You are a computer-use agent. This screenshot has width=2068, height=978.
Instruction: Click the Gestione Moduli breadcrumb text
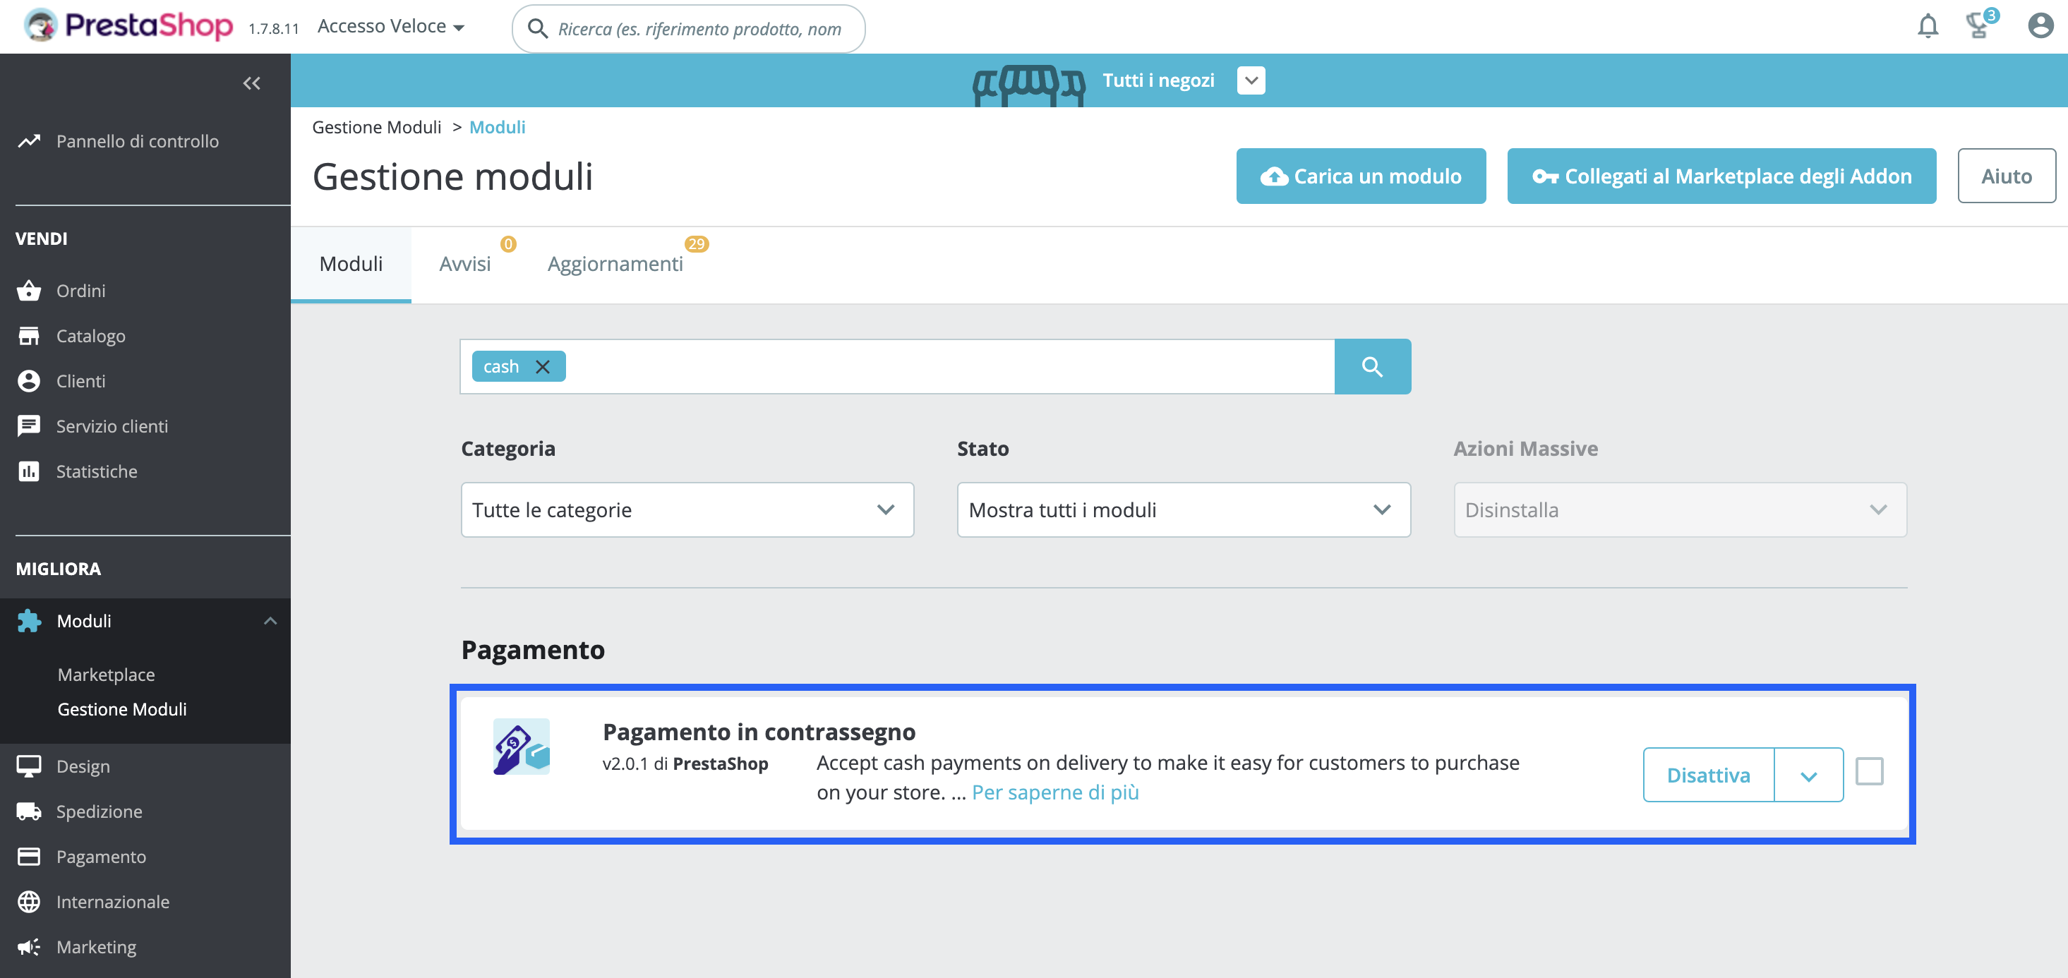point(376,127)
